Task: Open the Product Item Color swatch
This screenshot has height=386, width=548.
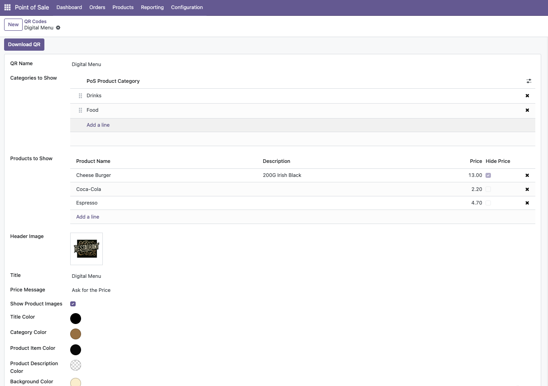Action: pyautogui.click(x=76, y=349)
